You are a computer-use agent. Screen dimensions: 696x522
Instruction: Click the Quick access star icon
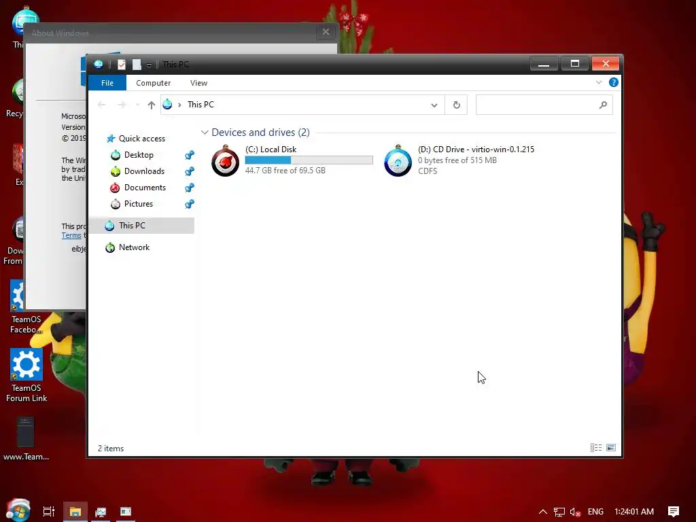pyautogui.click(x=111, y=139)
